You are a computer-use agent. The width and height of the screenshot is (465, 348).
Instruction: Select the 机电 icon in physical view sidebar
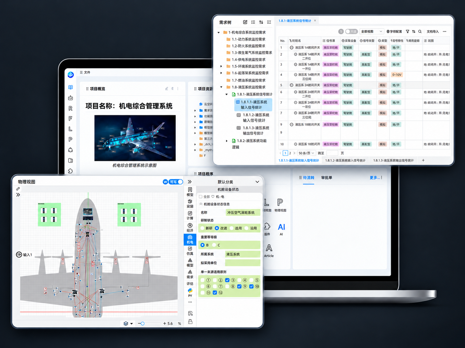tap(190, 239)
